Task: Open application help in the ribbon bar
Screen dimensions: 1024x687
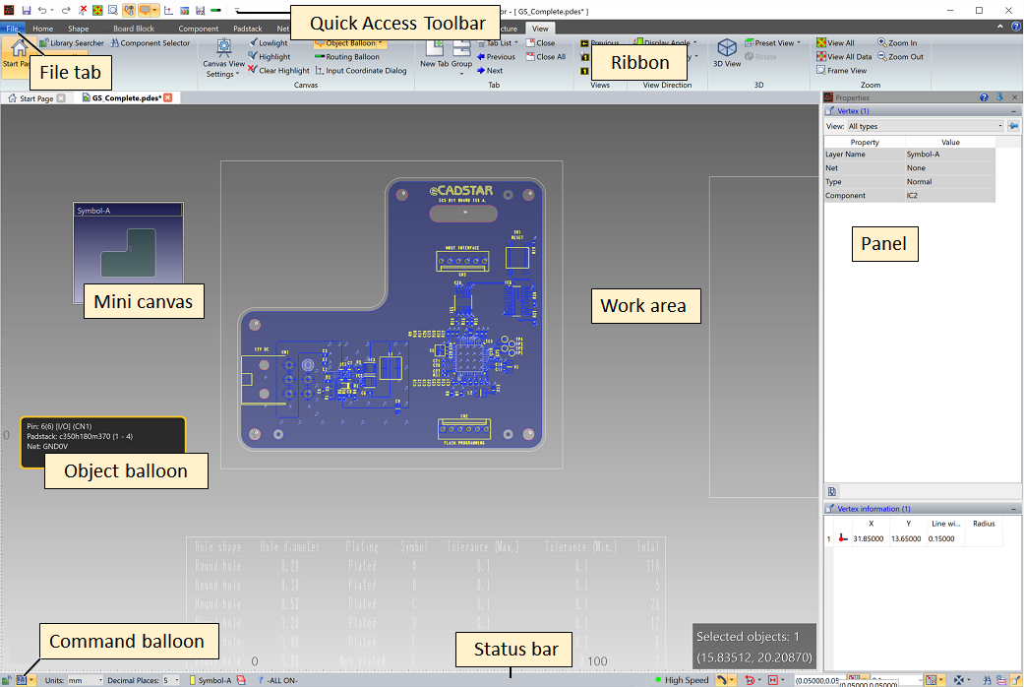Action: click(x=1016, y=27)
